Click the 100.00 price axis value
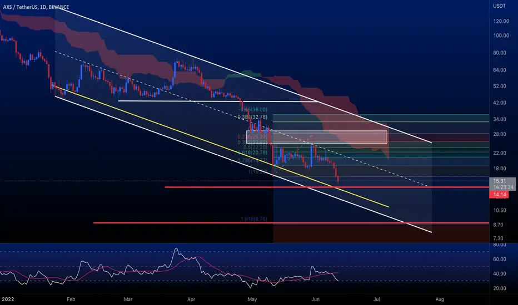This screenshot has height=305, width=518. (501, 35)
